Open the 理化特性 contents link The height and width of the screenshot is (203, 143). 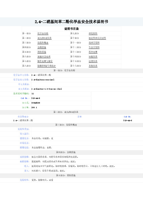[x=93, y=34]
